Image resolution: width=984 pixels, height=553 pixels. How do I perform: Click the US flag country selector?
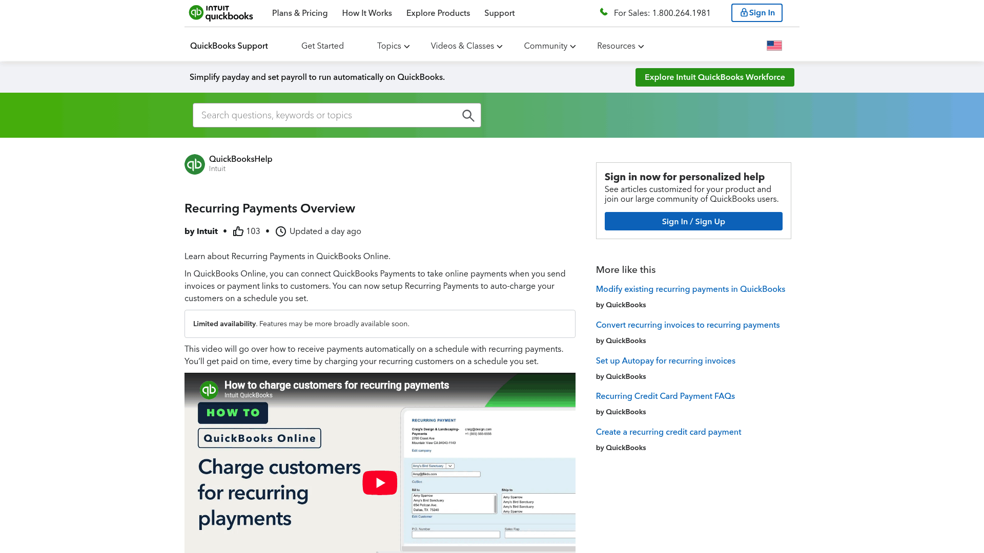pyautogui.click(x=774, y=46)
